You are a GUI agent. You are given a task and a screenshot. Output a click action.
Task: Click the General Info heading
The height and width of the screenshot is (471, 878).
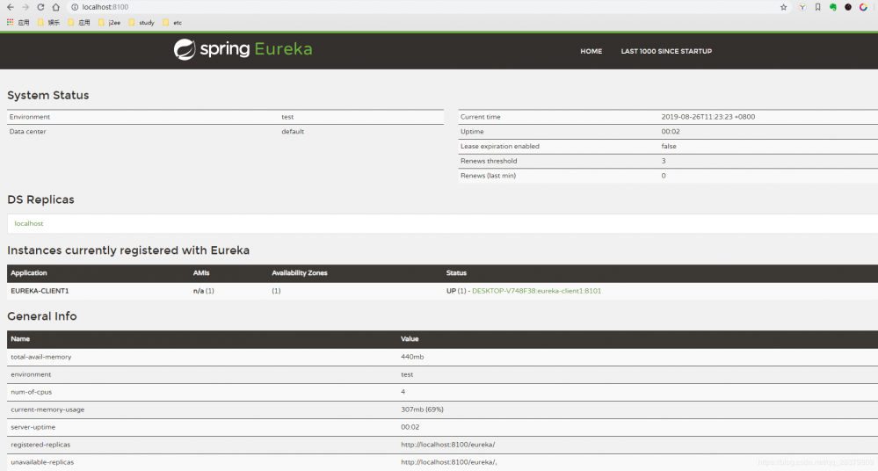pyautogui.click(x=42, y=316)
